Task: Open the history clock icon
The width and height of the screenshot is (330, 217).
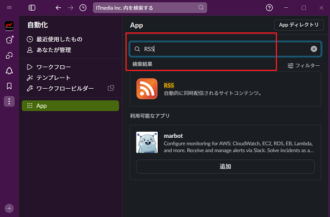Action: [x=83, y=8]
